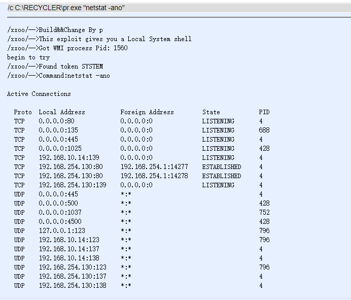The width and height of the screenshot is (351, 300).
Task: Click local address 192.168.10.14:138
Action: (x=69, y=258)
